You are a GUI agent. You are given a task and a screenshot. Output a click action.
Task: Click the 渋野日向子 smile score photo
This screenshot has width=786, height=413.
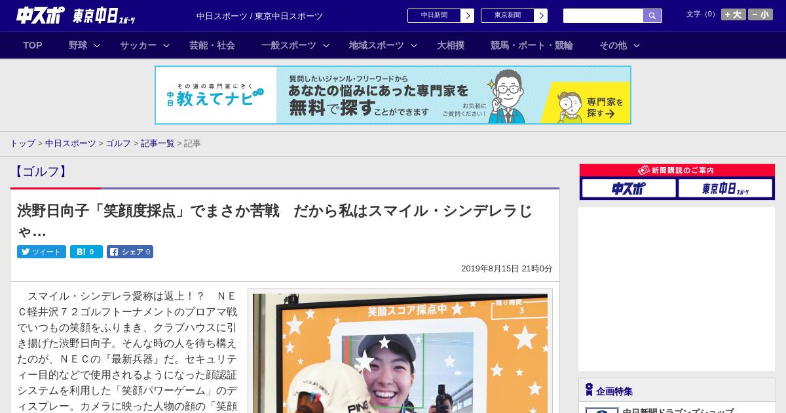pos(400,353)
